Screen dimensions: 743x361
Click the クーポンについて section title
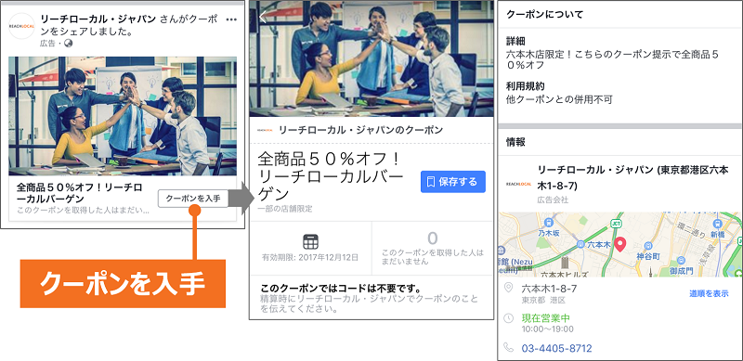(x=544, y=14)
